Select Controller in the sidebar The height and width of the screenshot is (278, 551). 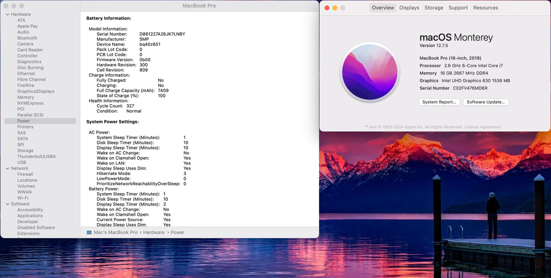point(27,56)
